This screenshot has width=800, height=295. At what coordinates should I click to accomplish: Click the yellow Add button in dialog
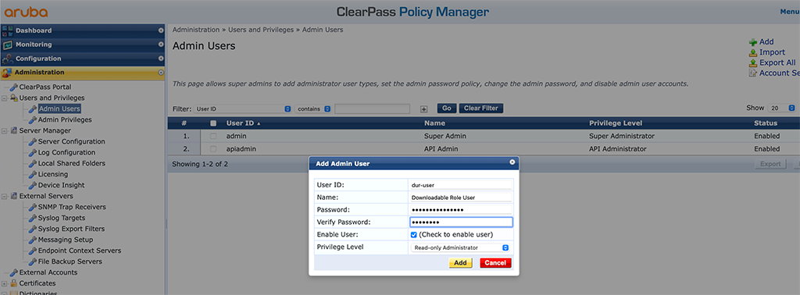460,263
